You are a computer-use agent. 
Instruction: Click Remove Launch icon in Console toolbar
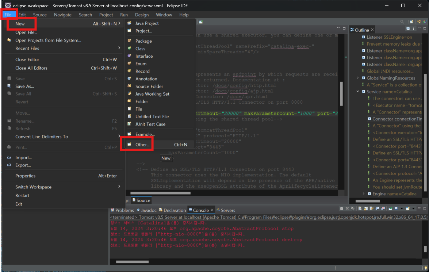(347, 208)
